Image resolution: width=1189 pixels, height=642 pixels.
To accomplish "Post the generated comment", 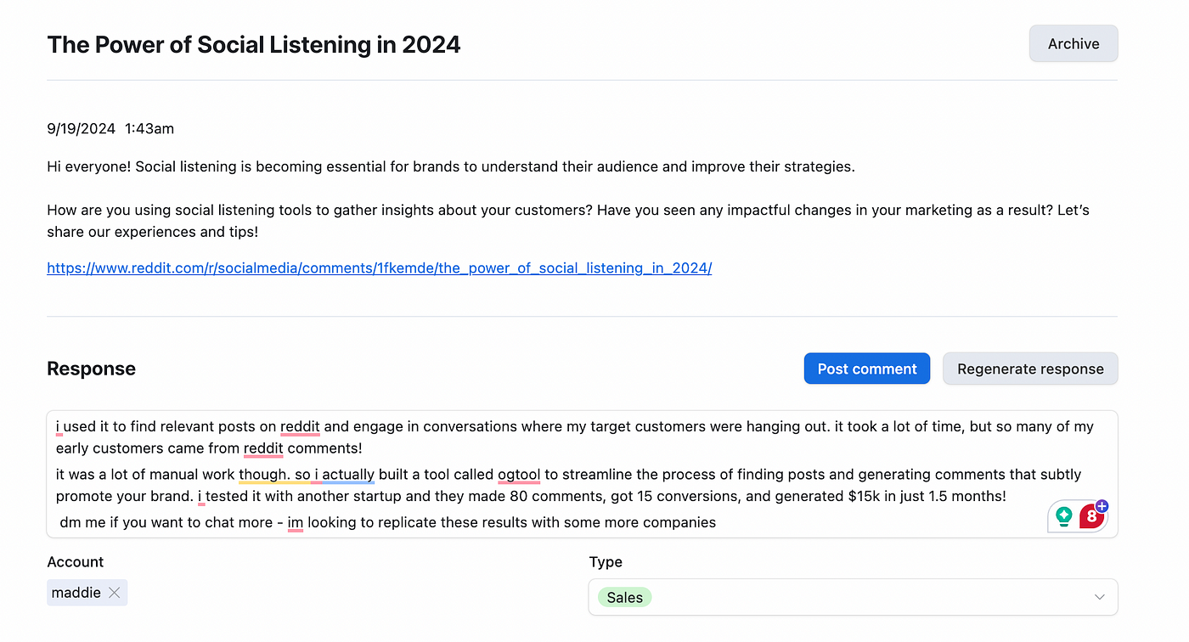I will coord(867,369).
